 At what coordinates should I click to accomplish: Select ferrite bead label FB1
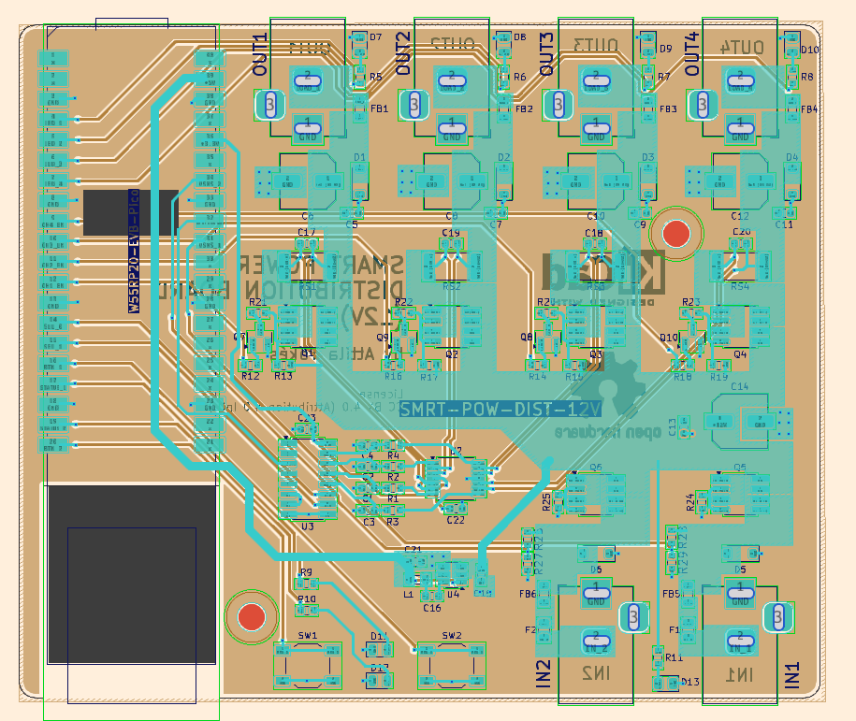[380, 108]
